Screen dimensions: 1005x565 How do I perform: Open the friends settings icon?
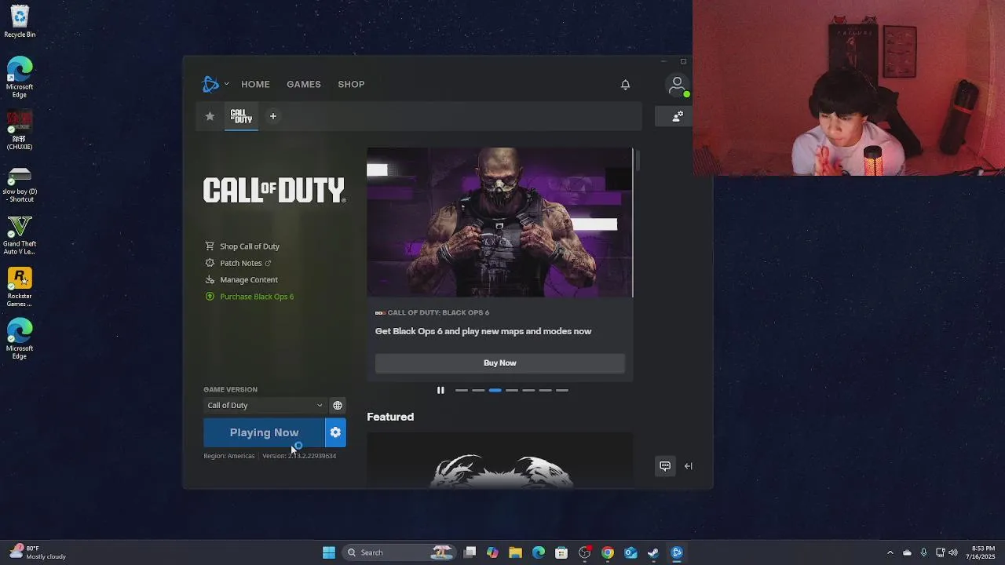[x=678, y=116]
